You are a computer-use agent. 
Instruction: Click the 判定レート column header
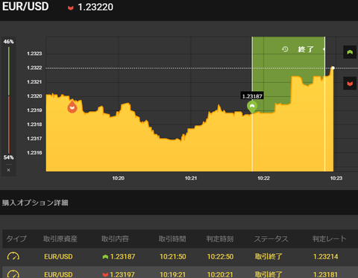point(329,238)
